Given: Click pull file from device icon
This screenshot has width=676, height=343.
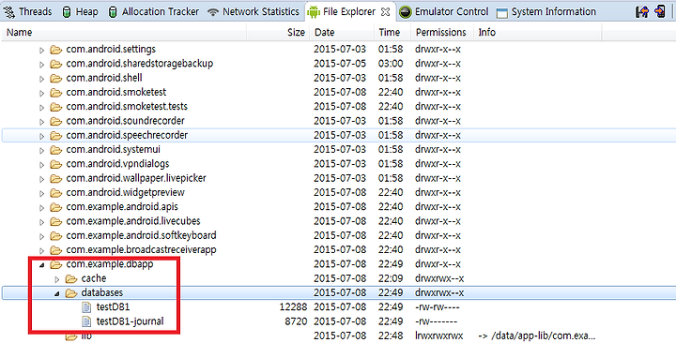Looking at the screenshot, I should tap(642, 11).
